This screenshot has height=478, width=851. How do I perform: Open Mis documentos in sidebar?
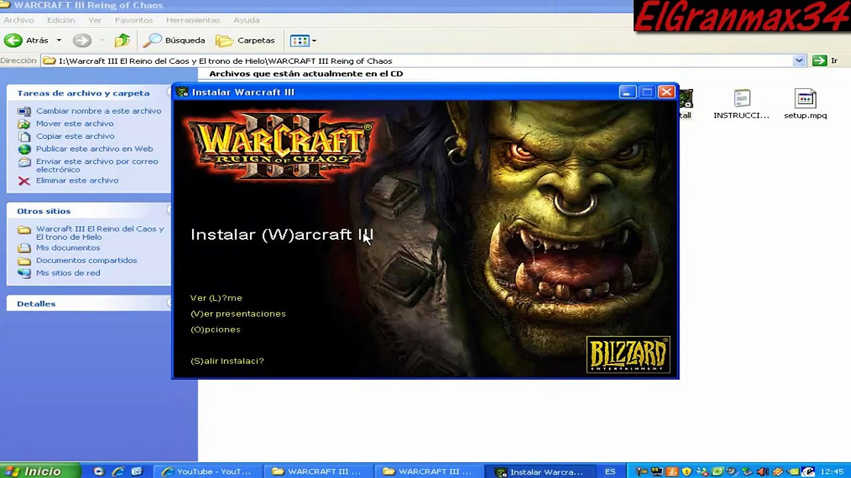coord(68,248)
